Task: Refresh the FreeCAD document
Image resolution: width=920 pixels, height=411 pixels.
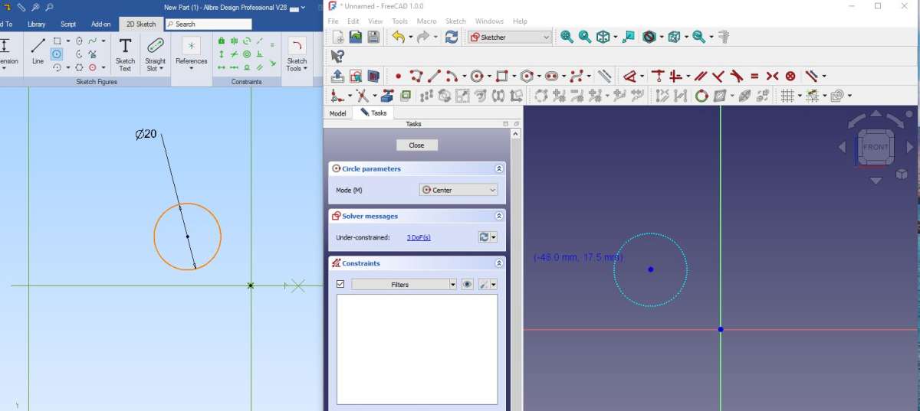Action: 452,37
